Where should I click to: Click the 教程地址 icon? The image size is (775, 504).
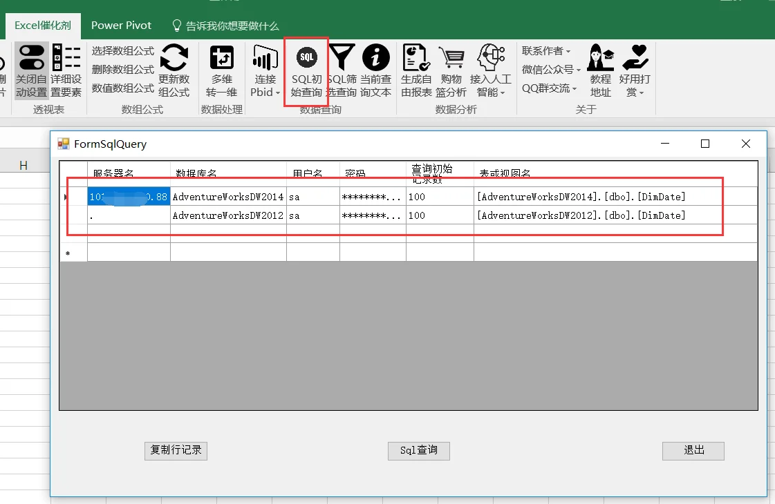point(601,57)
